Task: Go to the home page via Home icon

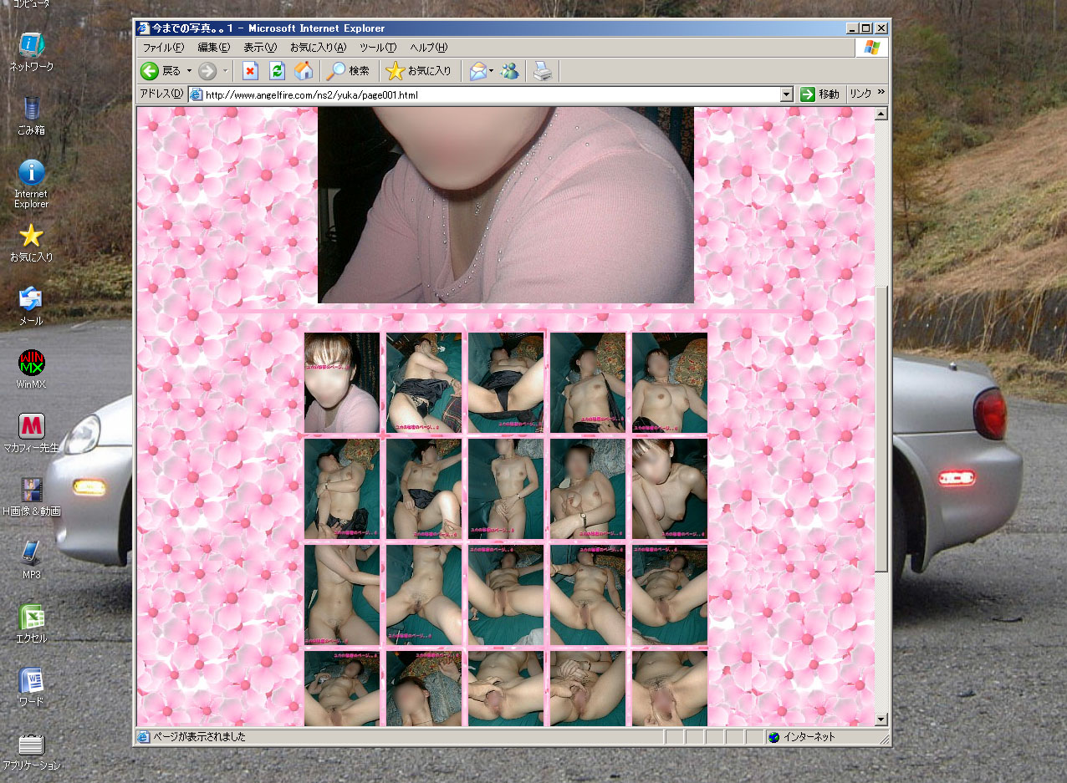Action: (x=304, y=71)
